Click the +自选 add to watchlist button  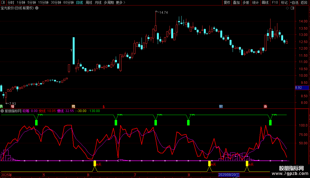tap(294, 3)
